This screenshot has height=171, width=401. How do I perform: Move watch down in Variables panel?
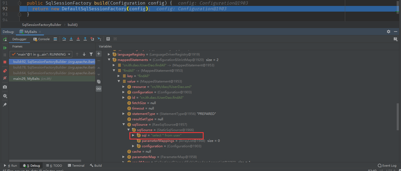[x=99, y=74]
